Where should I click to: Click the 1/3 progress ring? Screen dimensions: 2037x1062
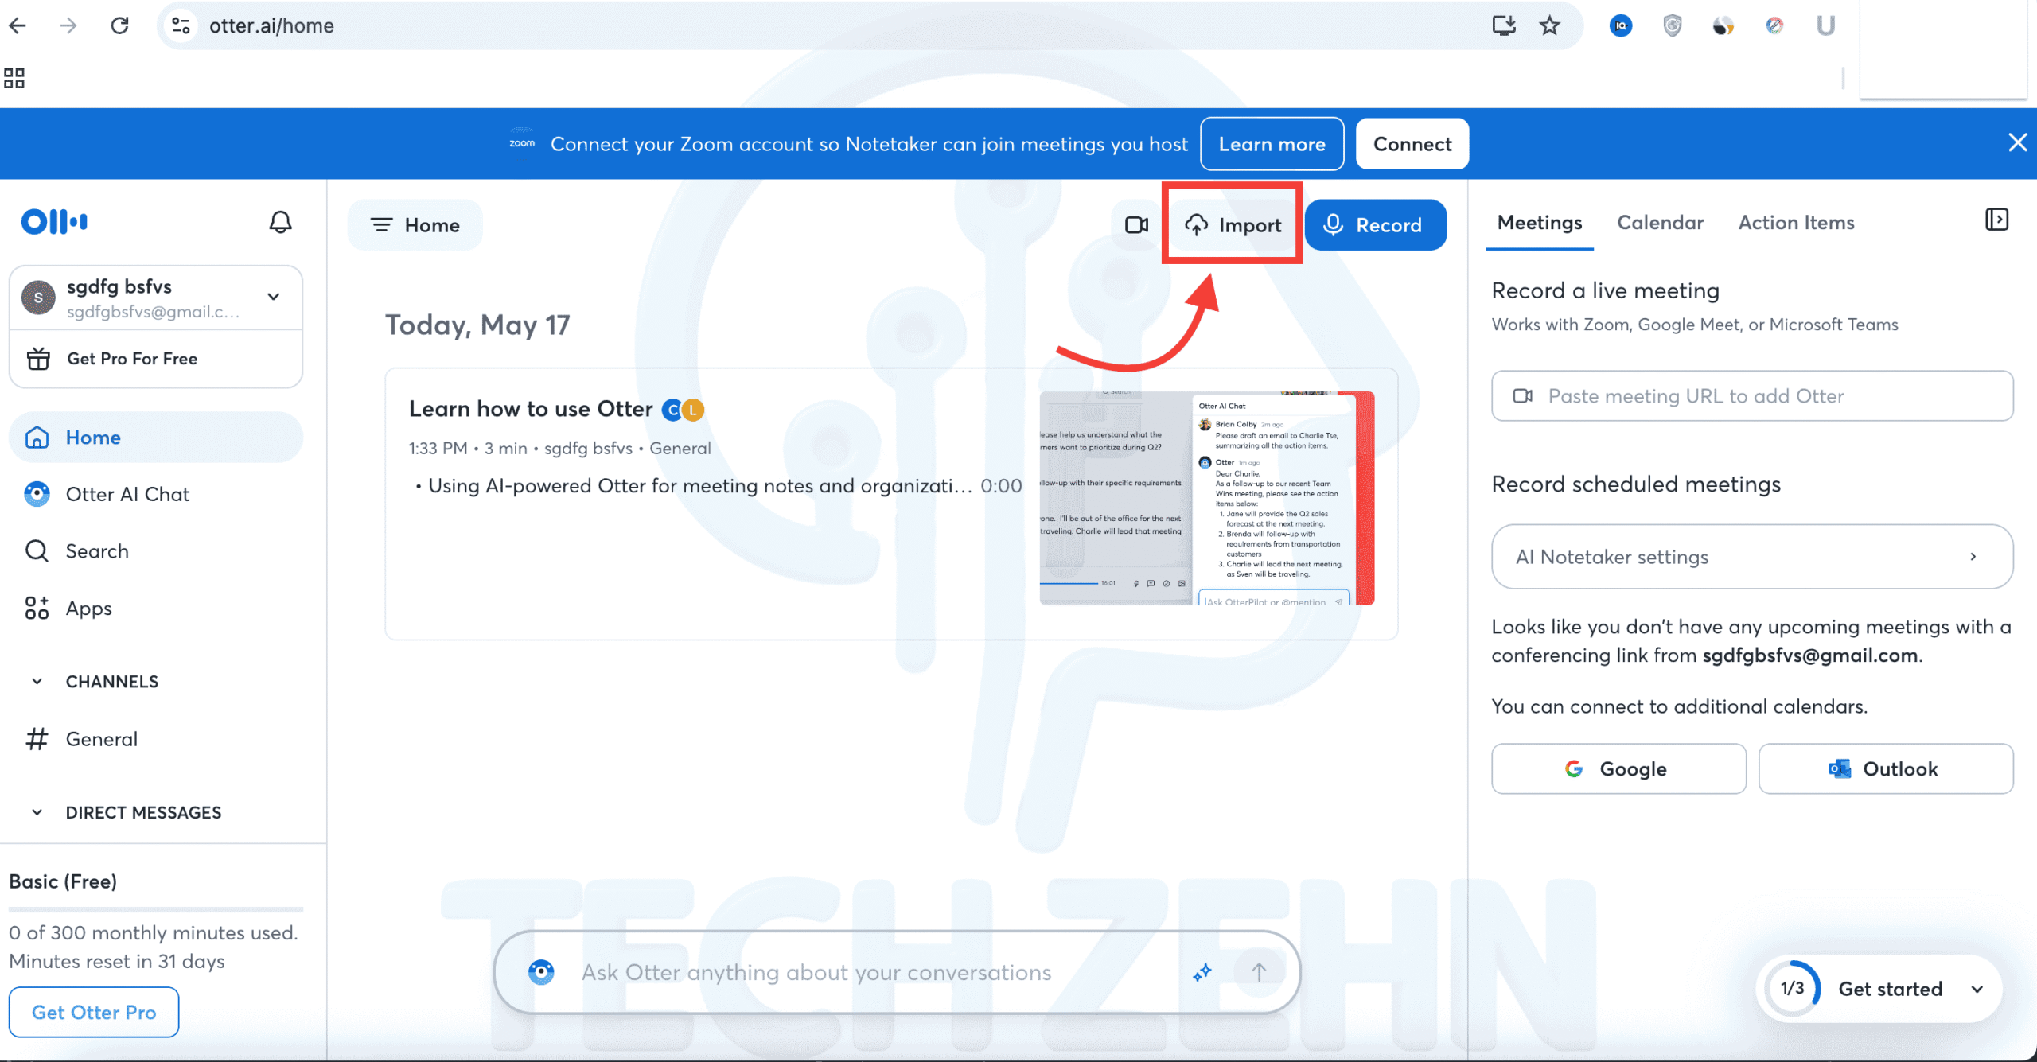pos(1792,989)
